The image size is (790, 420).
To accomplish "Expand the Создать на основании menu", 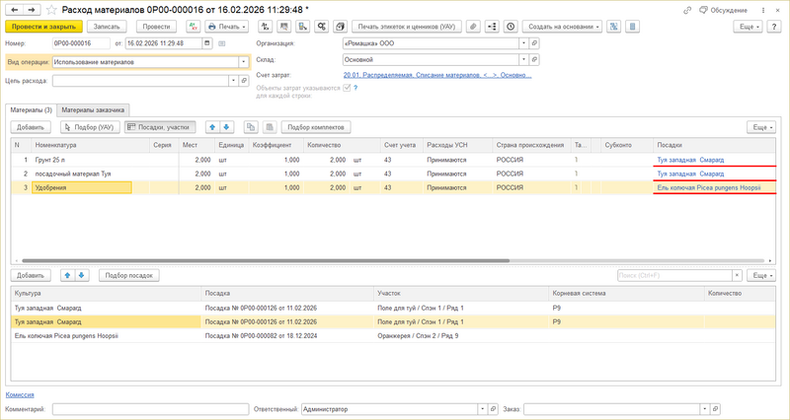I will [x=563, y=27].
